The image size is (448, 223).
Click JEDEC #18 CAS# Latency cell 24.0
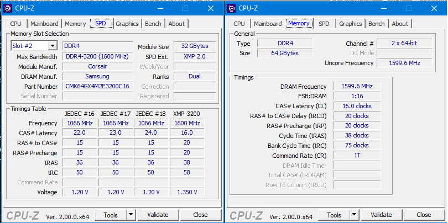click(x=151, y=133)
